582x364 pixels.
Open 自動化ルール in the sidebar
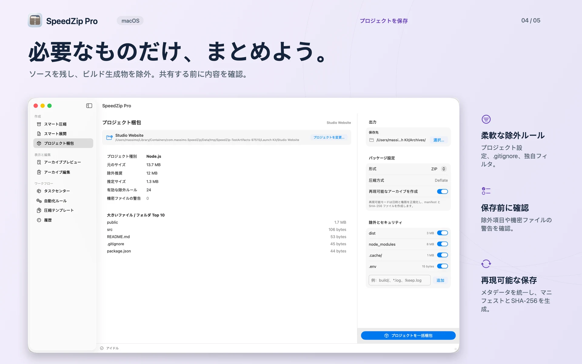click(x=63, y=201)
